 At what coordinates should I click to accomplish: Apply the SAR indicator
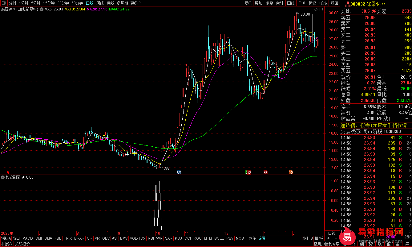[x=169, y=238]
